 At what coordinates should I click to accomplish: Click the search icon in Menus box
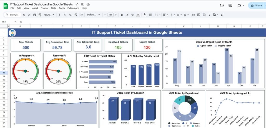pos(7,15)
